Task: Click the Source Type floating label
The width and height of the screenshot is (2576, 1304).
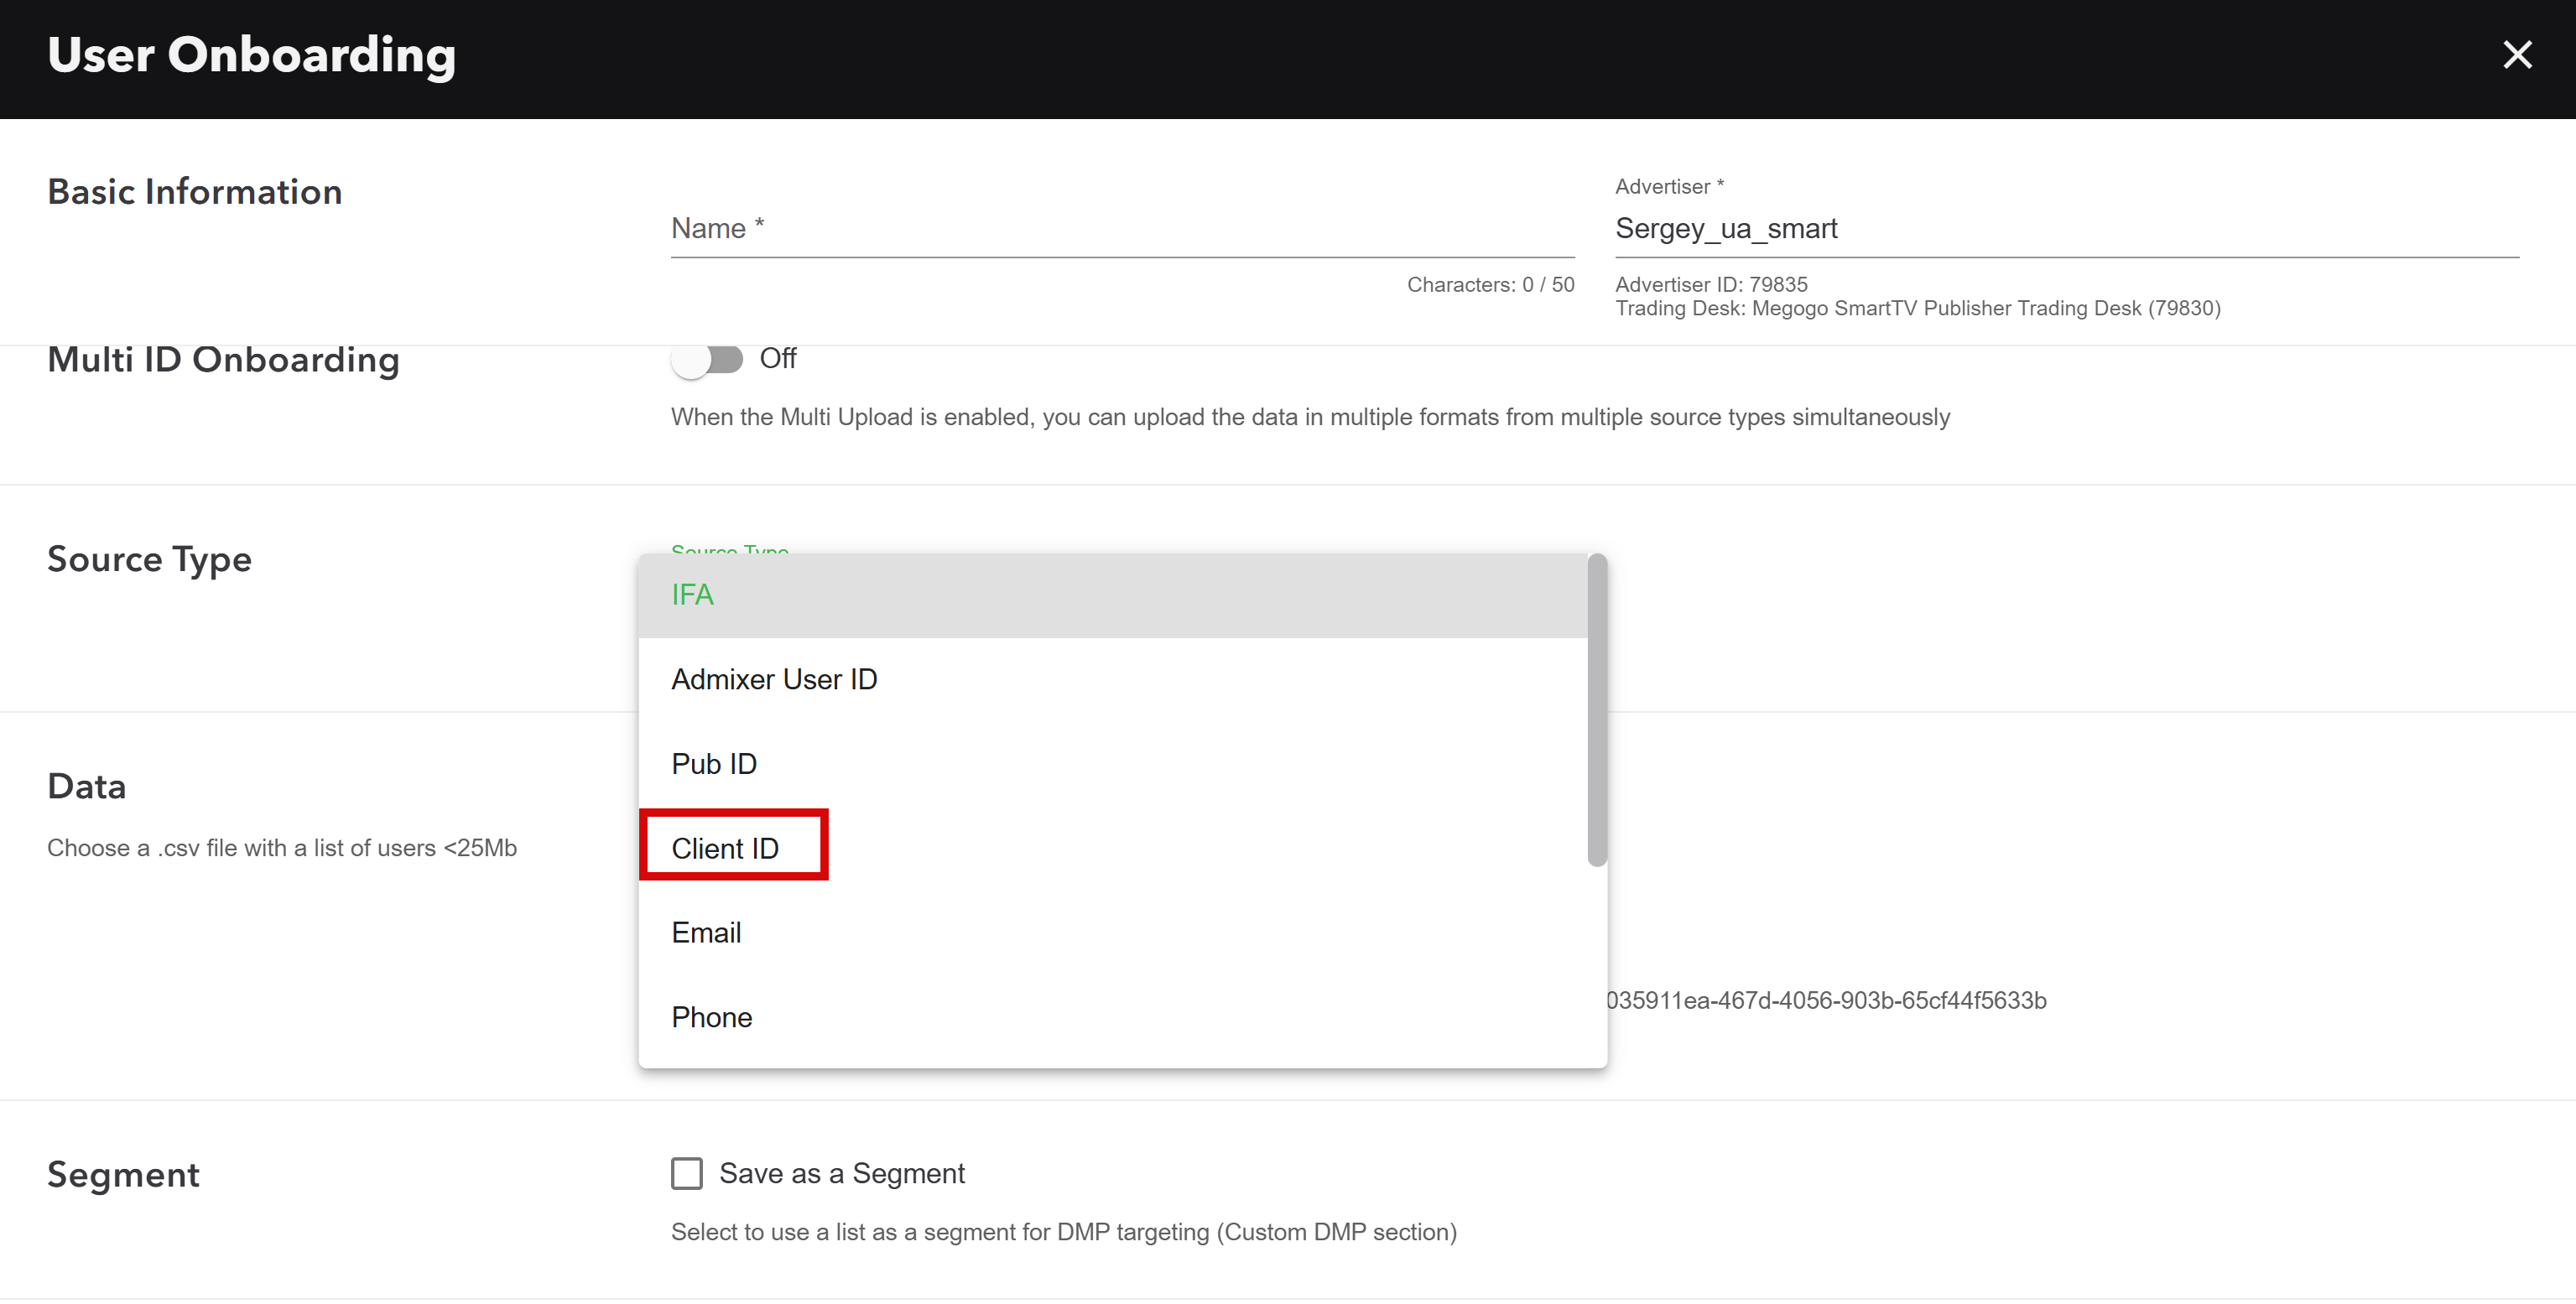Action: click(x=730, y=548)
